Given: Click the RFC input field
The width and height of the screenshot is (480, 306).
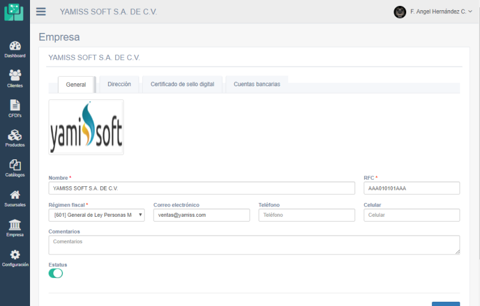Looking at the screenshot, I should (412, 188).
